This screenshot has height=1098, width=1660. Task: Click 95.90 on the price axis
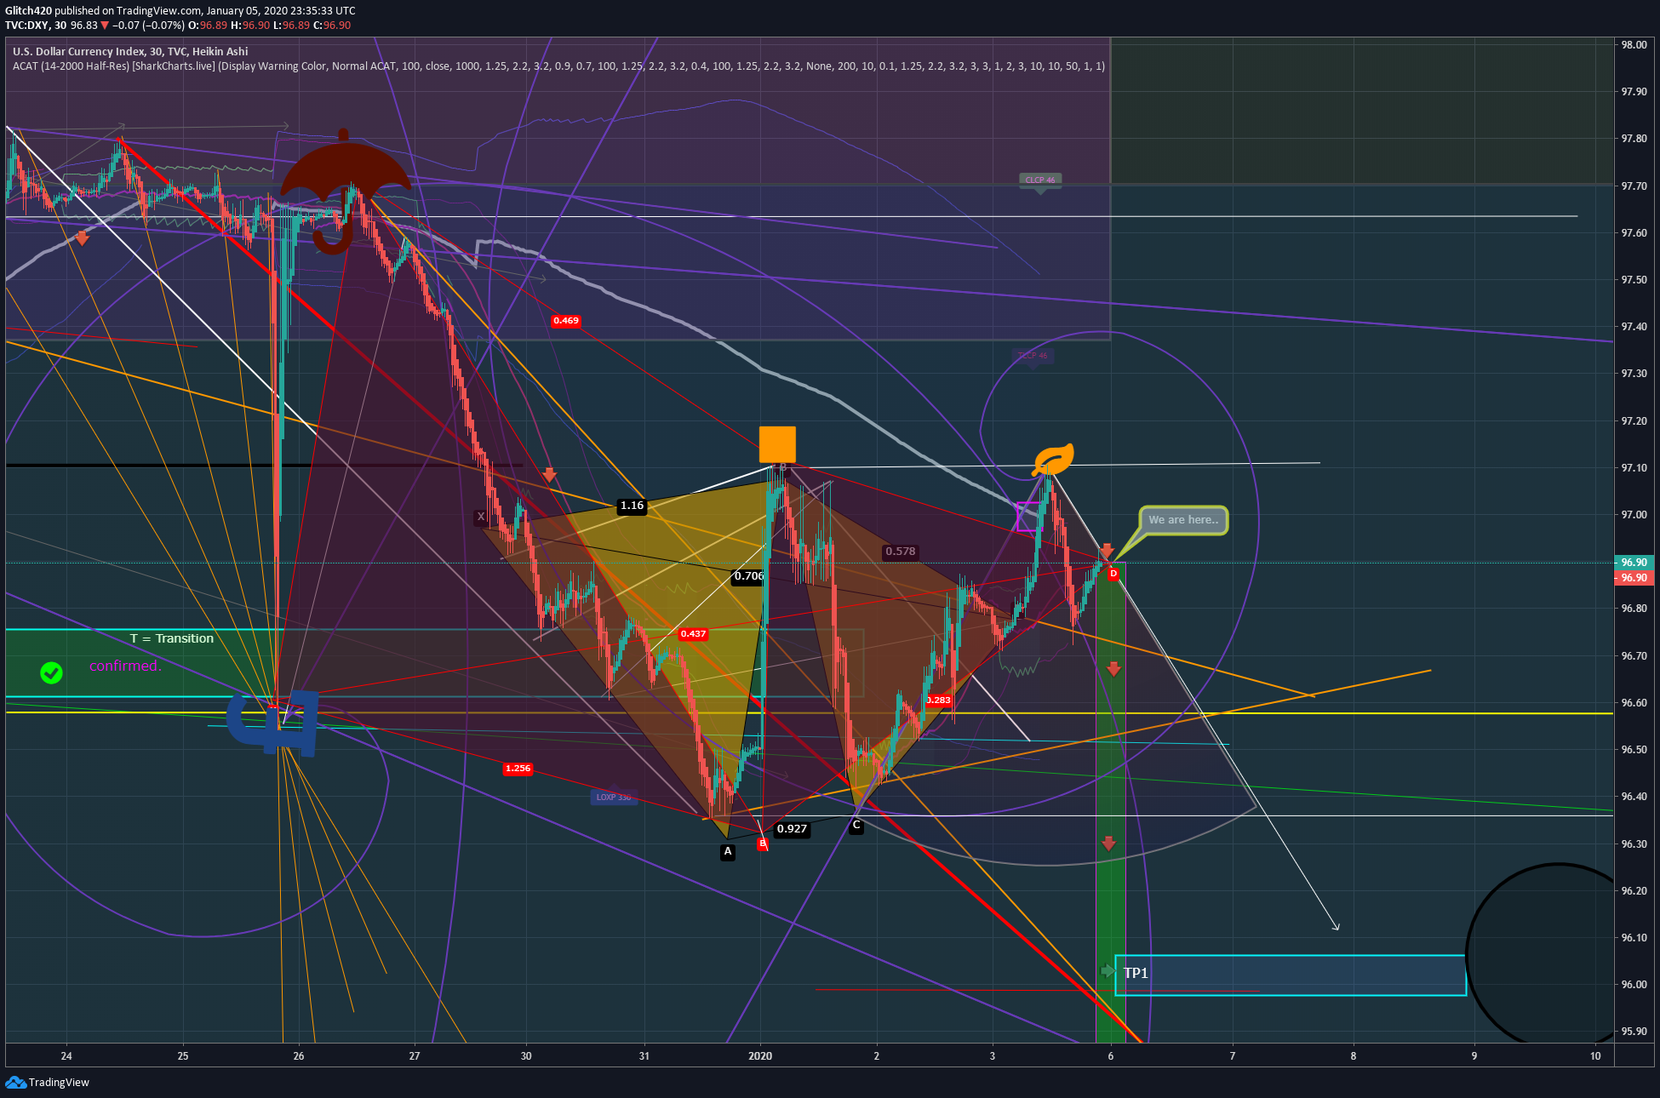pos(1634,1032)
